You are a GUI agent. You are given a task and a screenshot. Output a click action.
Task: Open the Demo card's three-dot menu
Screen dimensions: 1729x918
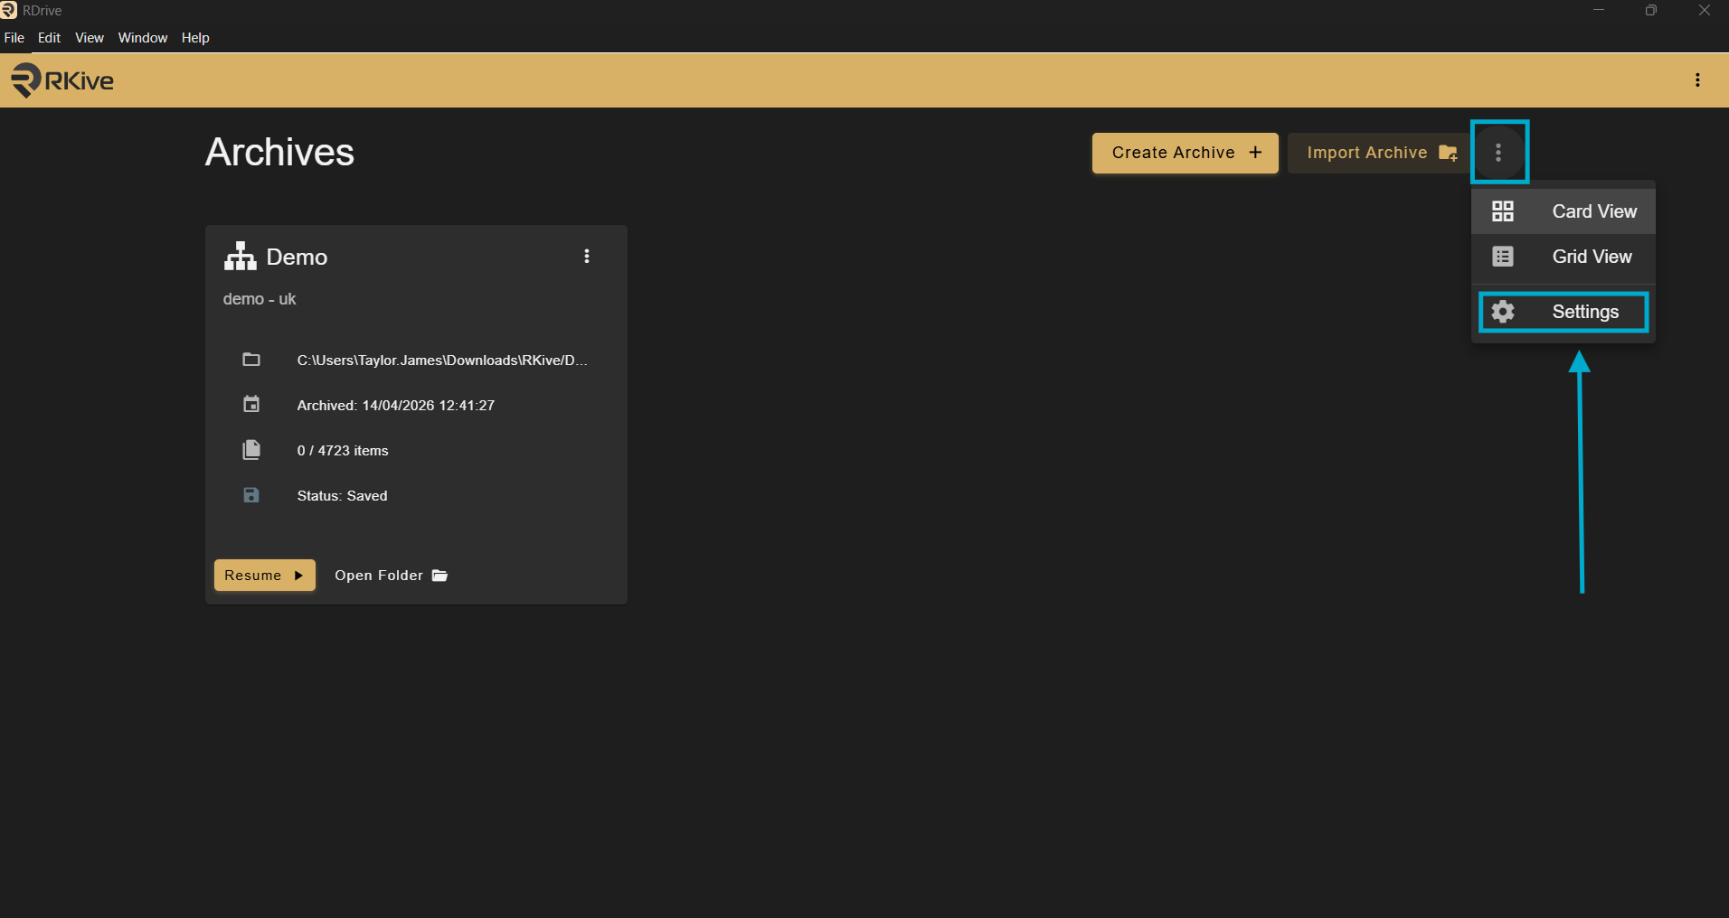pyautogui.click(x=587, y=257)
